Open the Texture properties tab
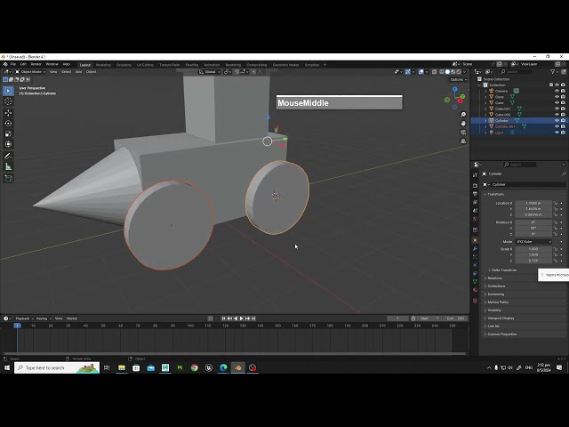Screen dimensions: 569x427 475,301
